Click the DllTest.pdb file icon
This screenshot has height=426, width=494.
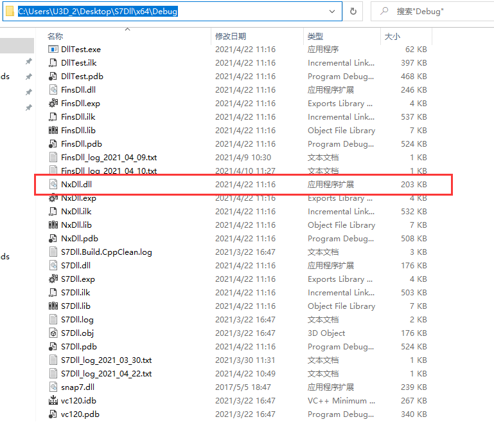click(x=53, y=77)
